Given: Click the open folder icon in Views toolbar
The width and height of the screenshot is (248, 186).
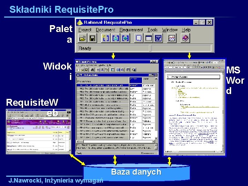Looking at the screenshot, I should point(82,70).
